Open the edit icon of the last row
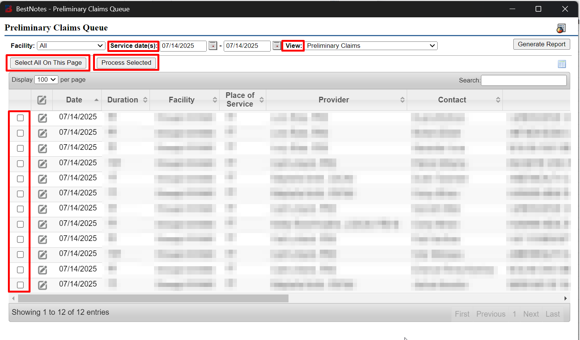The image size is (580, 340). tap(43, 285)
